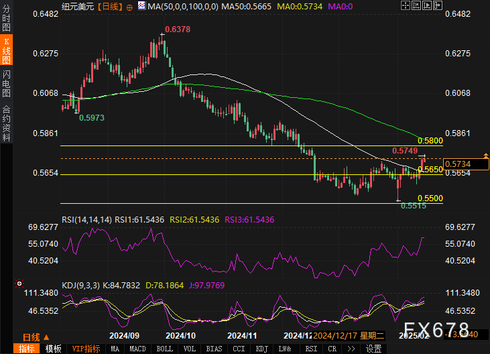Open the 合约资料 contract info panel

6,123
